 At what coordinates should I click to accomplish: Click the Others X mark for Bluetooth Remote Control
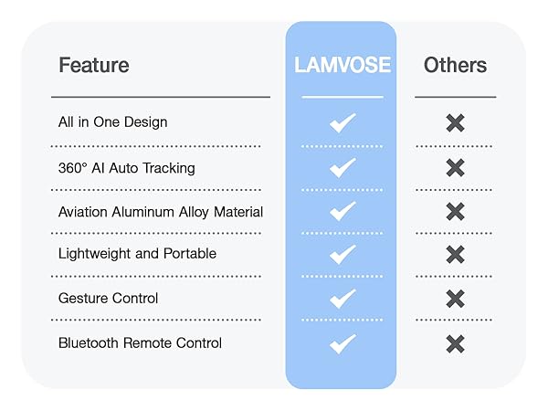(455, 343)
